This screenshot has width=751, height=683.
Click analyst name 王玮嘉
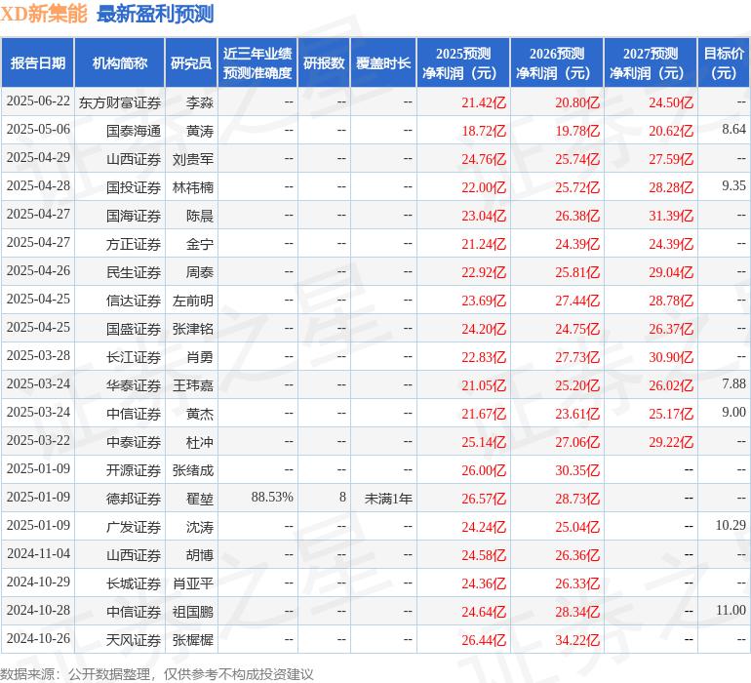point(193,385)
